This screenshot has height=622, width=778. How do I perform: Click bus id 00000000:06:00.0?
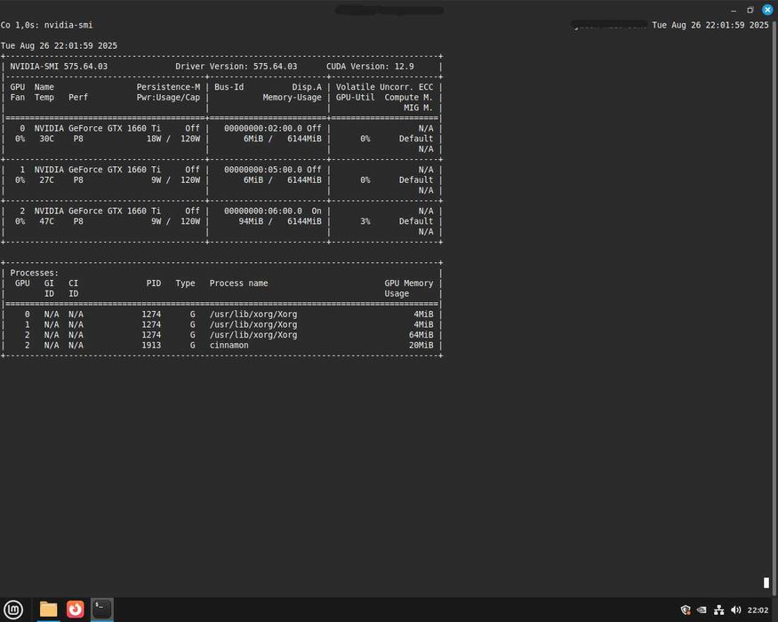(263, 211)
